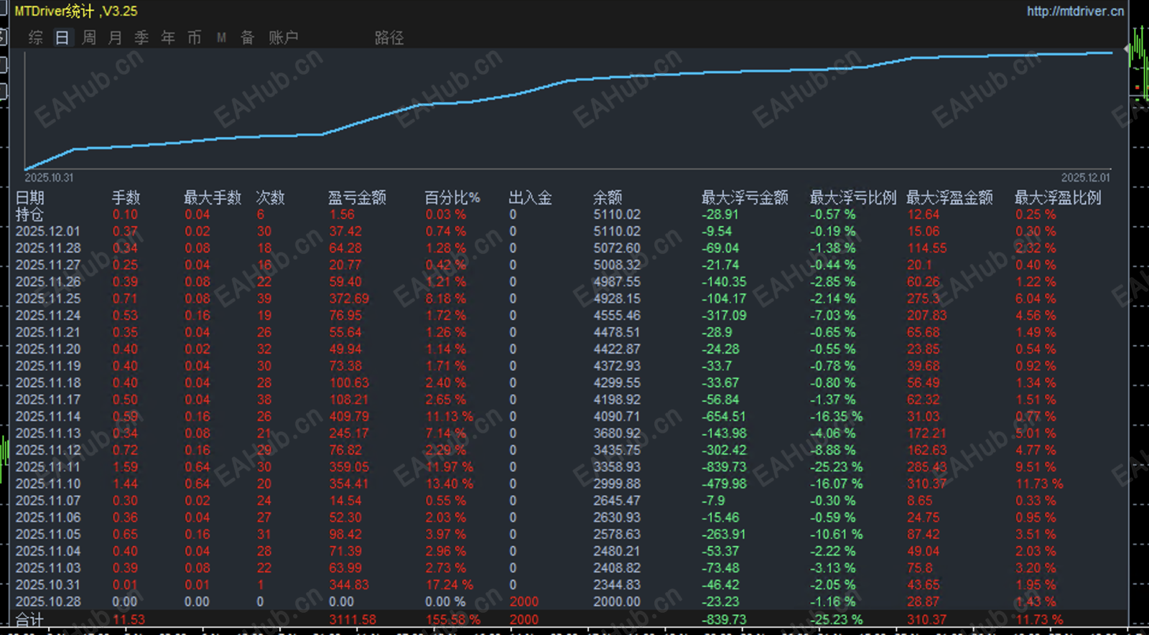1149x635 pixels.
Task: Select the 2025.11.05 row date
Action: 48,535
